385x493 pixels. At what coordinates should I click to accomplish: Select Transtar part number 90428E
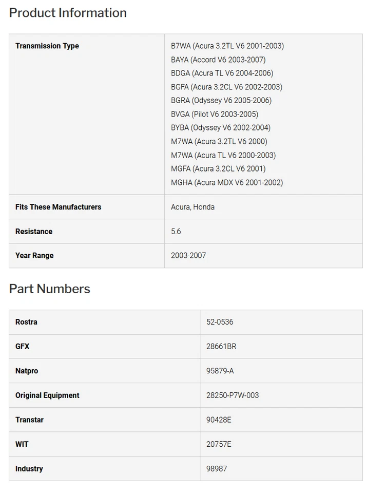click(219, 420)
